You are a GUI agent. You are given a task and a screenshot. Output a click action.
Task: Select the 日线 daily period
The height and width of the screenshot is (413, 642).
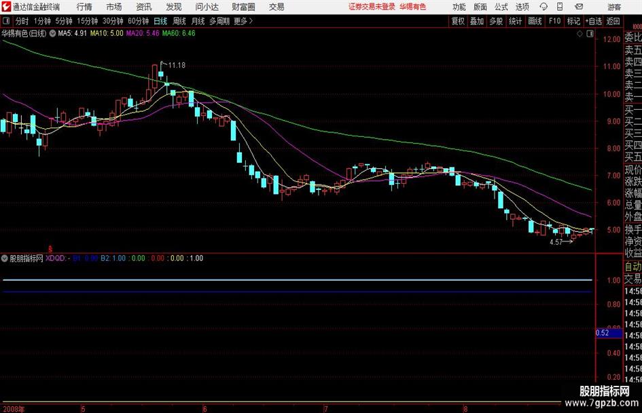point(160,21)
